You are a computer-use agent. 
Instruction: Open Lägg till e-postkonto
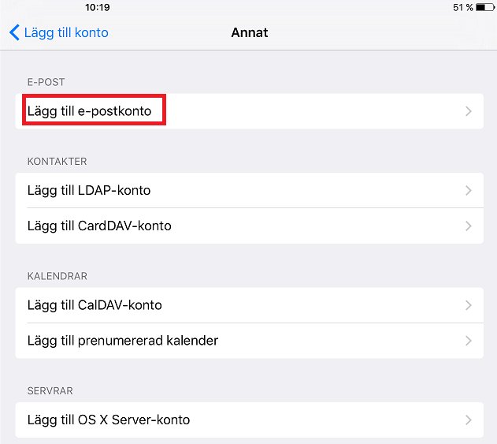(x=249, y=111)
